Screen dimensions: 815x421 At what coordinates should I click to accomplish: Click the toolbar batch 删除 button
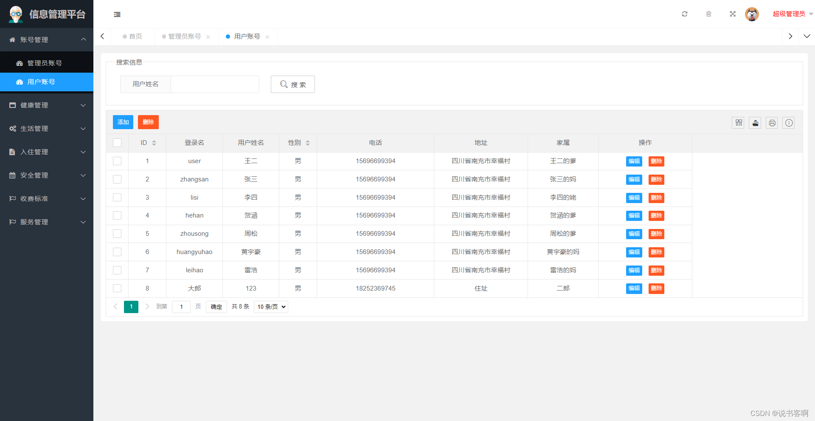tap(148, 122)
